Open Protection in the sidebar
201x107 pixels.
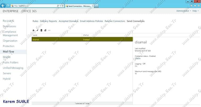(9, 46)
